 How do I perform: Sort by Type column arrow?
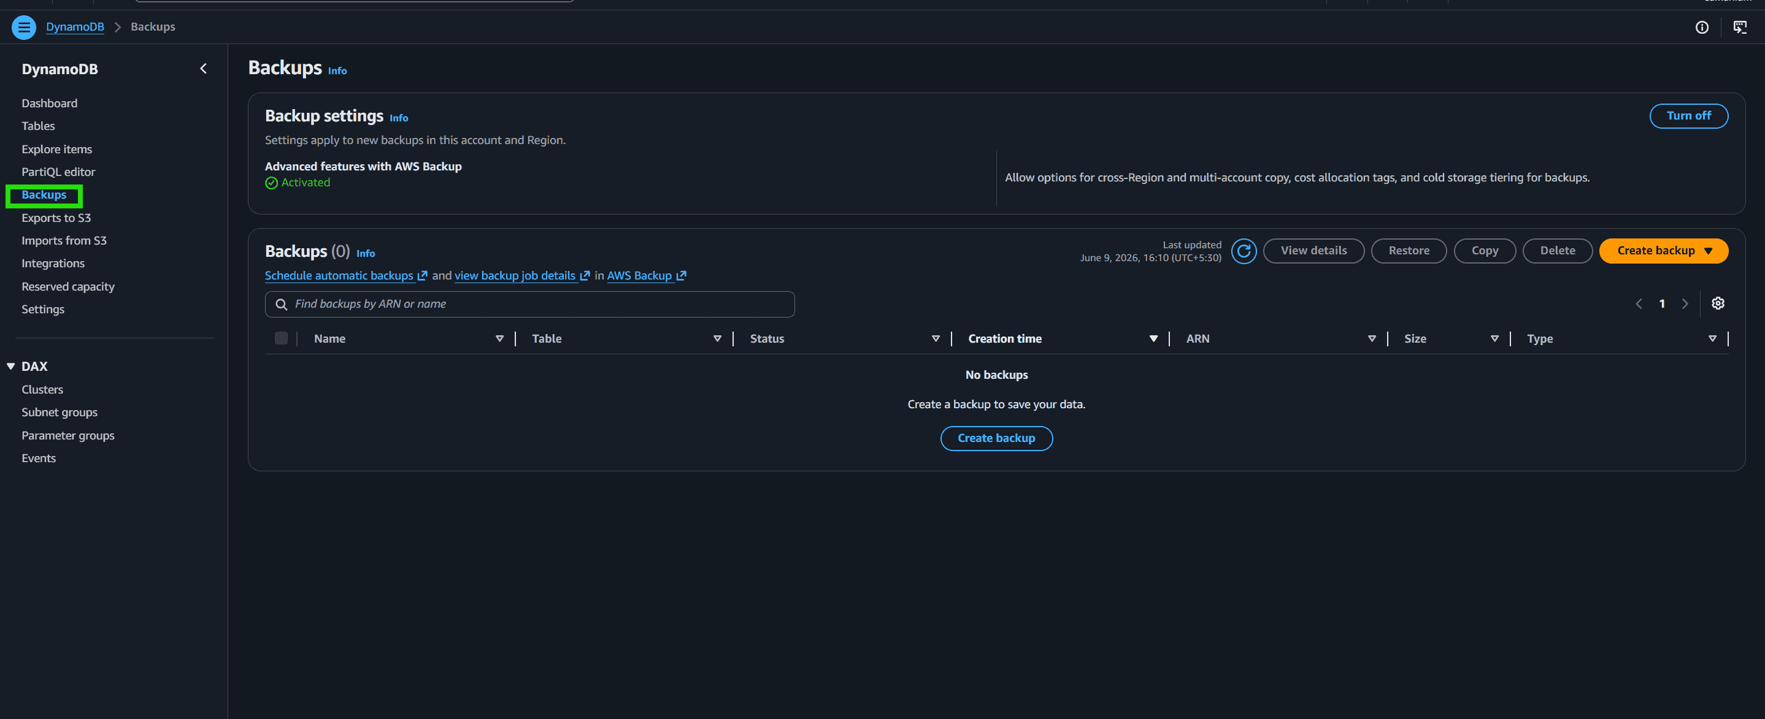click(x=1712, y=339)
